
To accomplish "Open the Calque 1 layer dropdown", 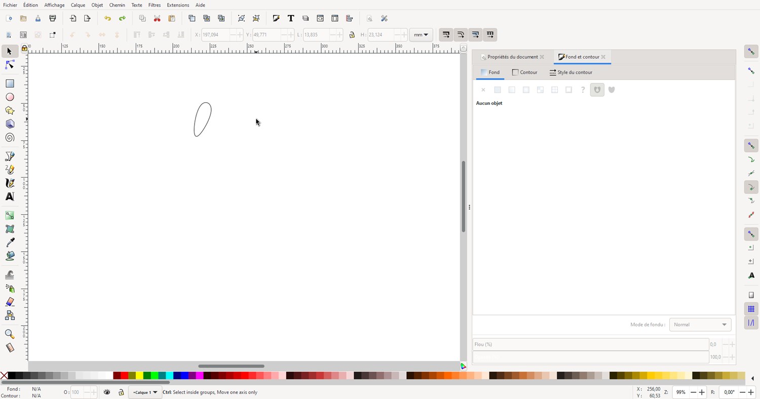I will tap(145, 392).
